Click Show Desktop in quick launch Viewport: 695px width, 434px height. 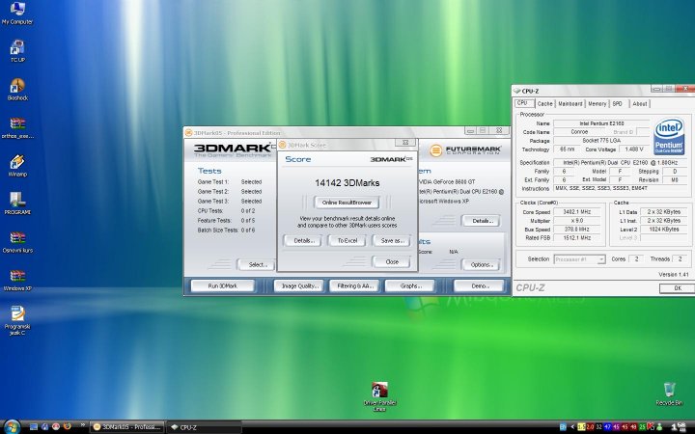(34, 426)
